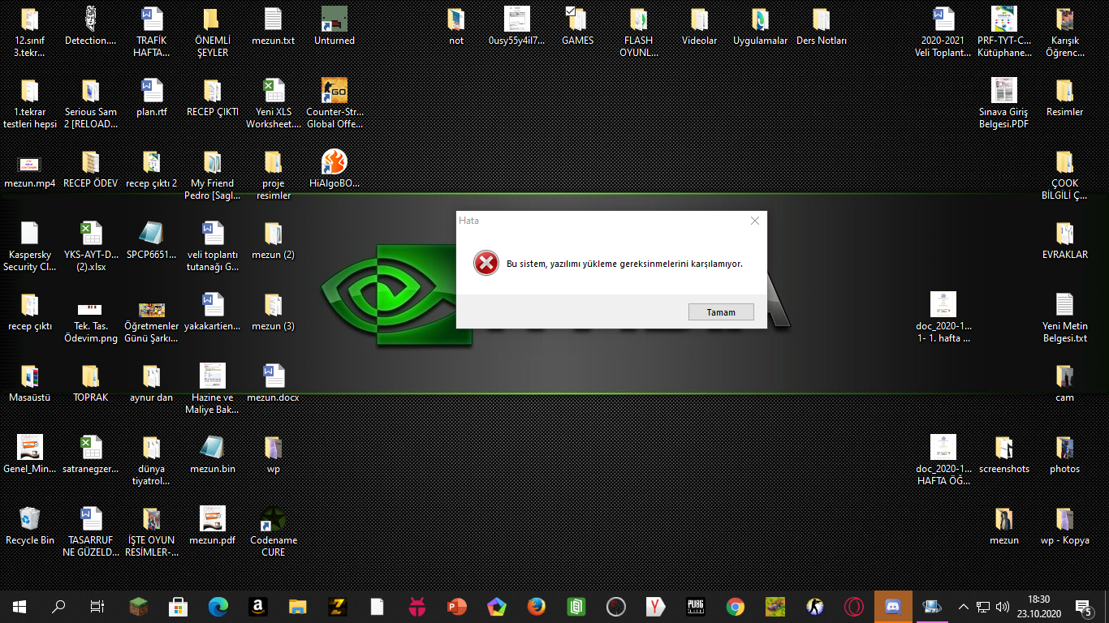The image size is (1109, 623).
Task: Open Amazon from the taskbar
Action: tap(258, 606)
